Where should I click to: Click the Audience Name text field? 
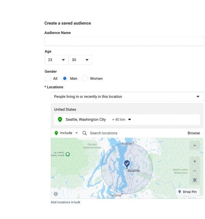pos(124,41)
